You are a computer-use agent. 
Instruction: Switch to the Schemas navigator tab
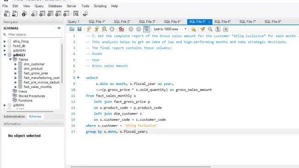pos(35,117)
